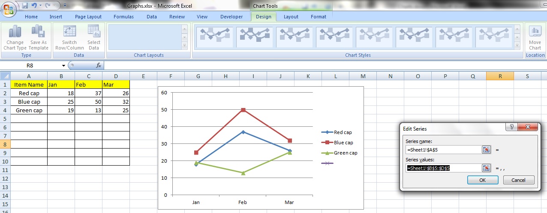This screenshot has height=213, width=547.
Task: Click inside the Series name field
Action: click(443, 150)
